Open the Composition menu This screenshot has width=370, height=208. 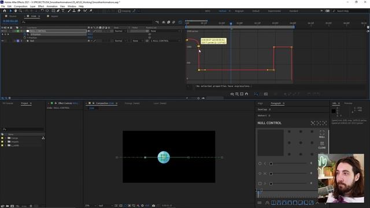tap(21, 6)
